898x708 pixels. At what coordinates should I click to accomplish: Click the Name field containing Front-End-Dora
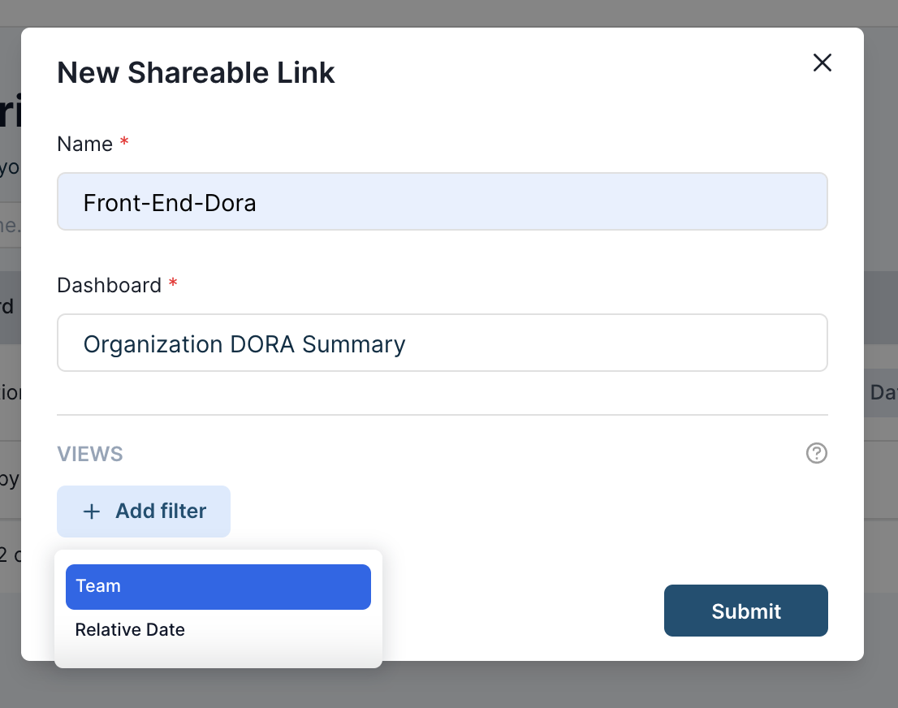(x=443, y=201)
